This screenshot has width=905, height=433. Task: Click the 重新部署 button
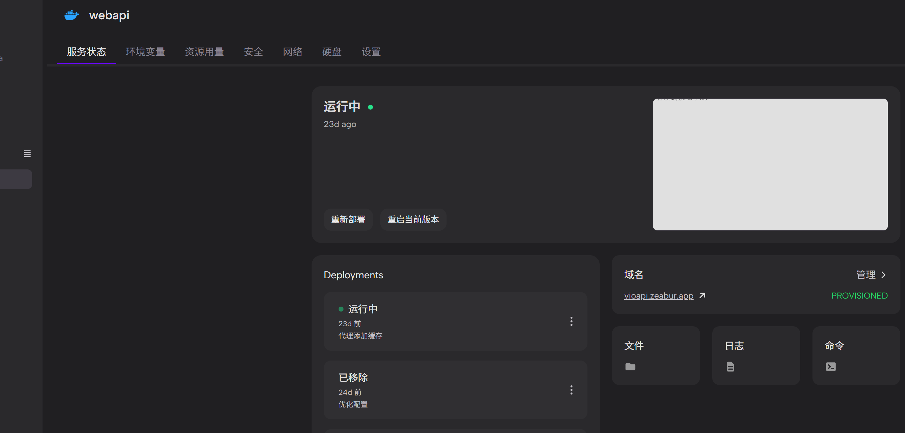click(x=348, y=220)
